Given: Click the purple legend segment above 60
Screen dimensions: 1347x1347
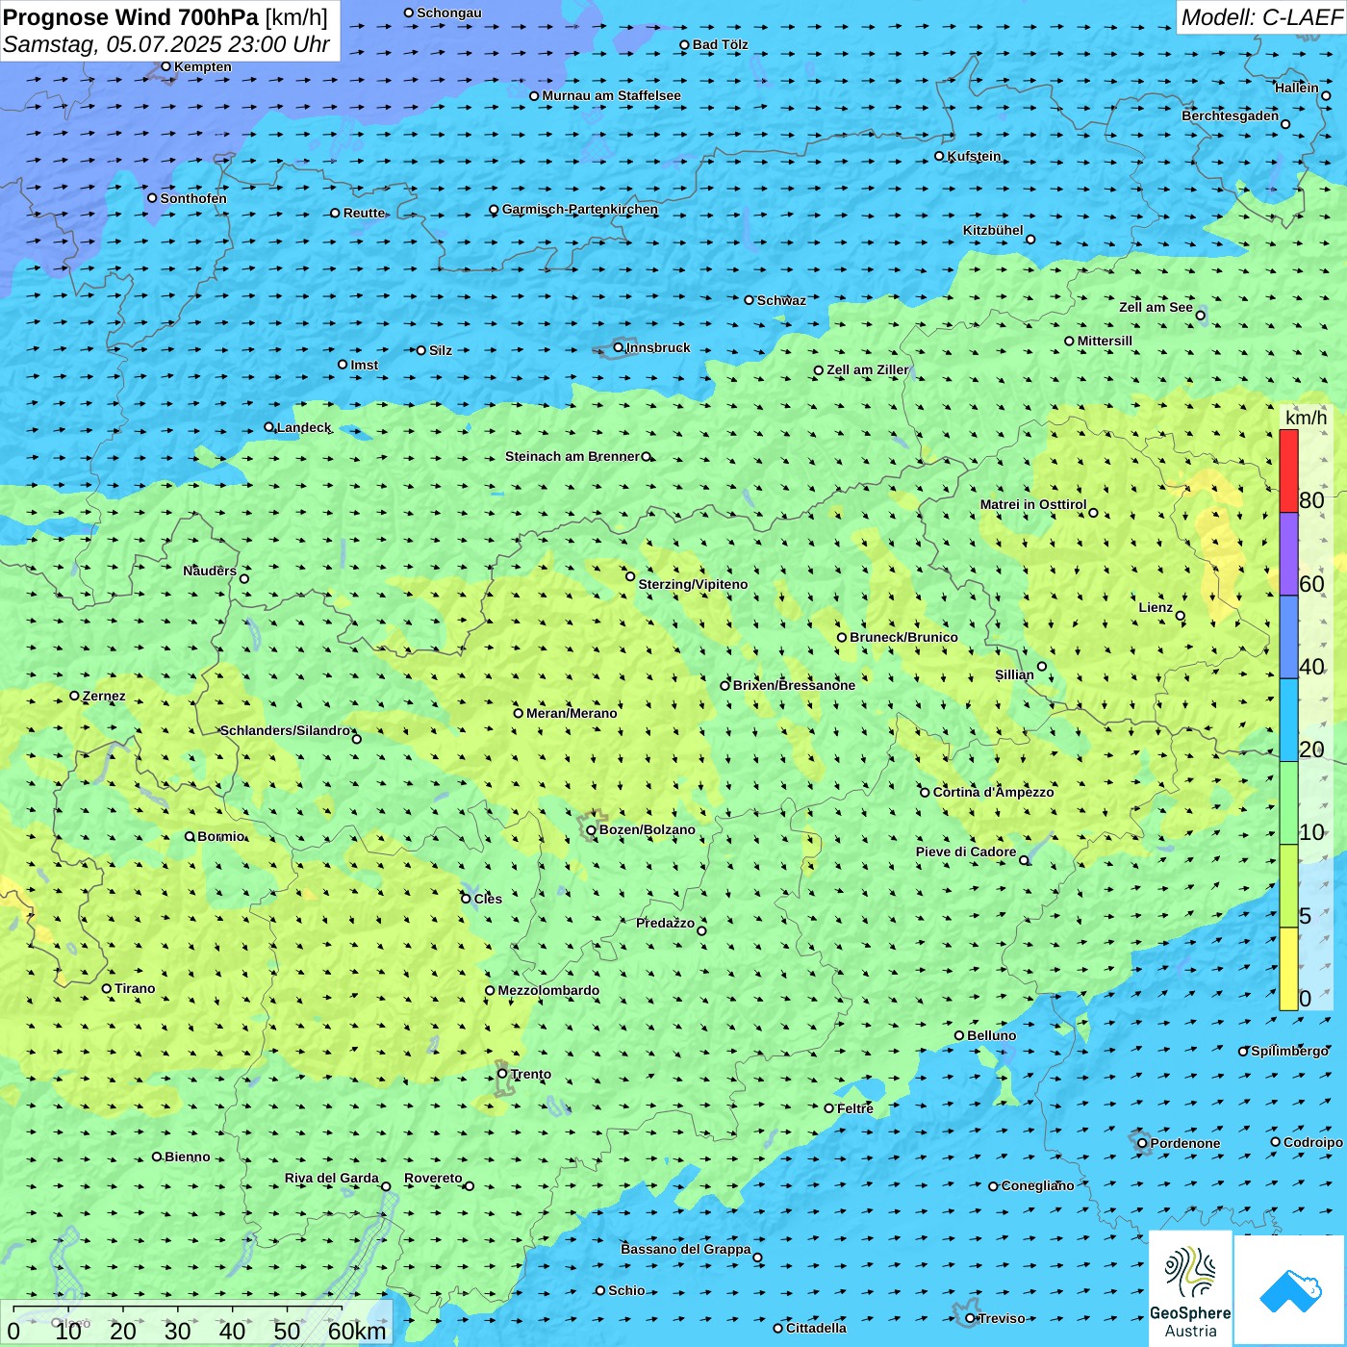Looking at the screenshot, I should click(1288, 553).
